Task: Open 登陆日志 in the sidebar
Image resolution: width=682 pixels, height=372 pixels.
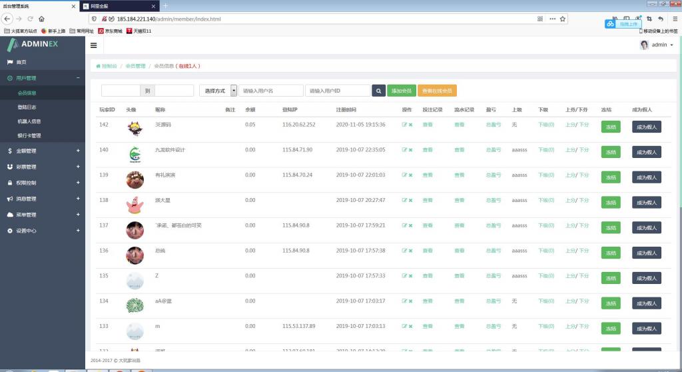Action: 27,107
